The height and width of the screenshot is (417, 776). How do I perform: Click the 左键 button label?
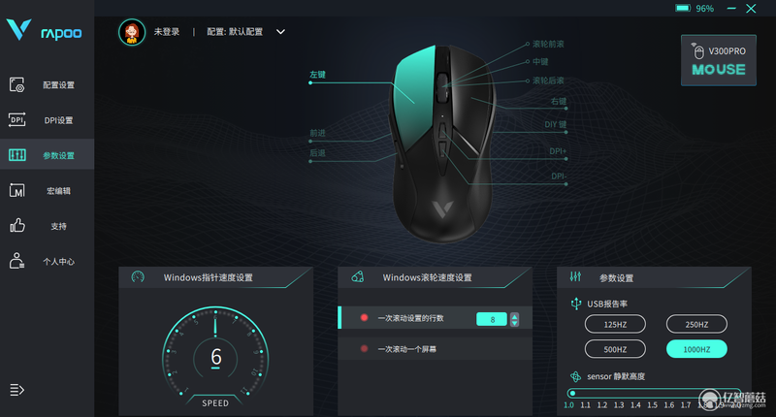[x=318, y=75]
